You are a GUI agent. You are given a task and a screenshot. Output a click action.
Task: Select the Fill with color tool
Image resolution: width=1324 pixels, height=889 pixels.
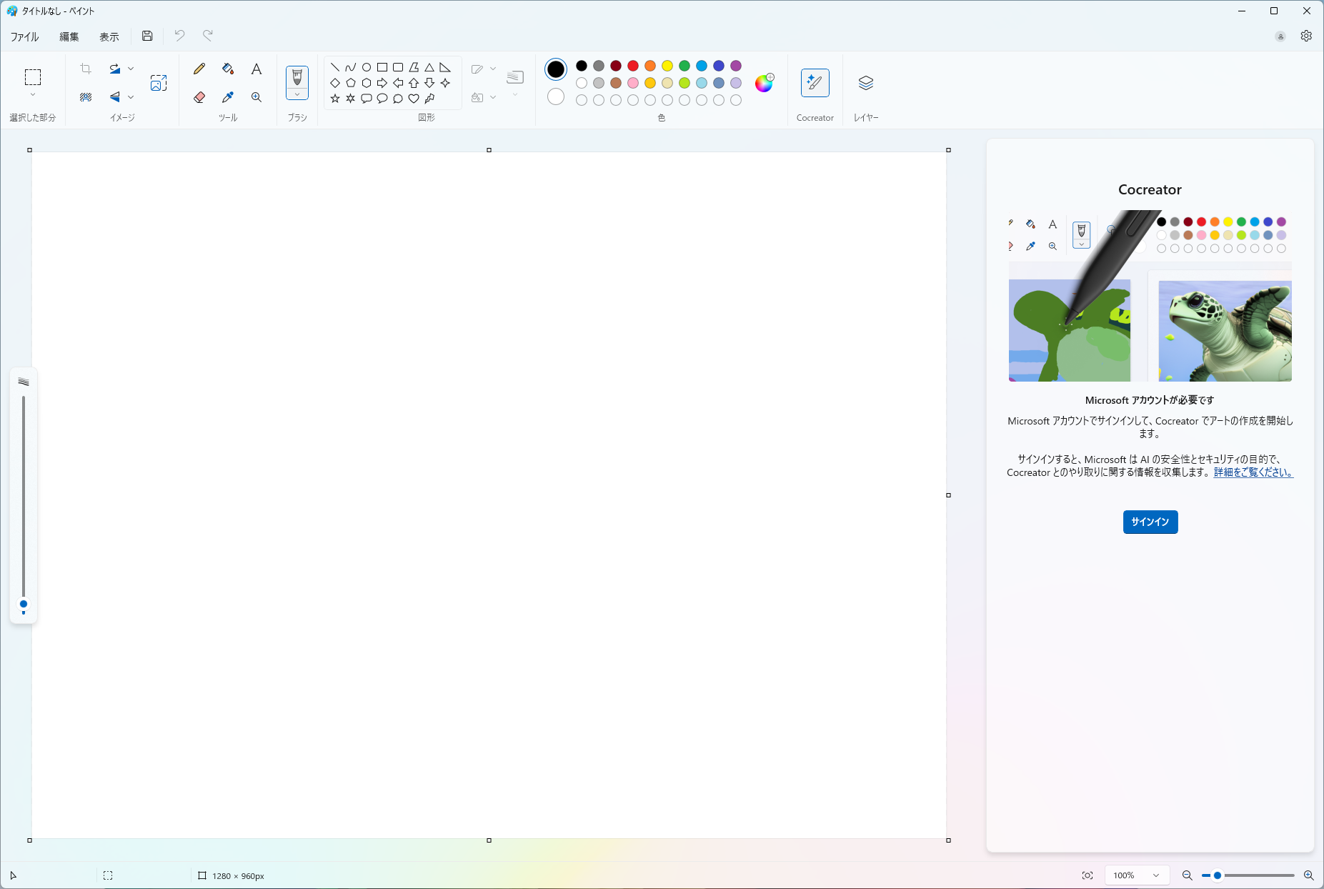coord(227,69)
